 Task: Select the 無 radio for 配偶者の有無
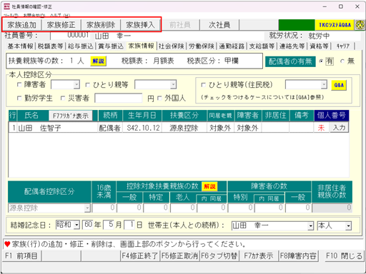(342, 61)
